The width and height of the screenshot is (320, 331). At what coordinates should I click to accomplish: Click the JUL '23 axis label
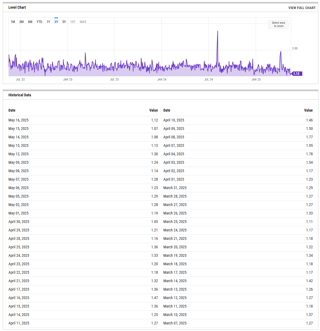[x=114, y=80]
